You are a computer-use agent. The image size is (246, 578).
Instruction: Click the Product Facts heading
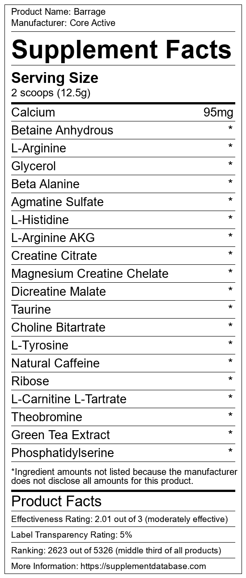56,501
